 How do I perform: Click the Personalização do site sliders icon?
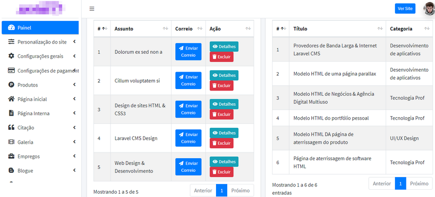tap(11, 42)
